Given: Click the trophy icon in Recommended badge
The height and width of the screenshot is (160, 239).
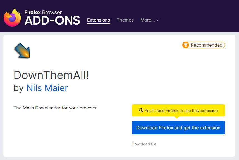Looking at the screenshot, I should coord(185,45).
